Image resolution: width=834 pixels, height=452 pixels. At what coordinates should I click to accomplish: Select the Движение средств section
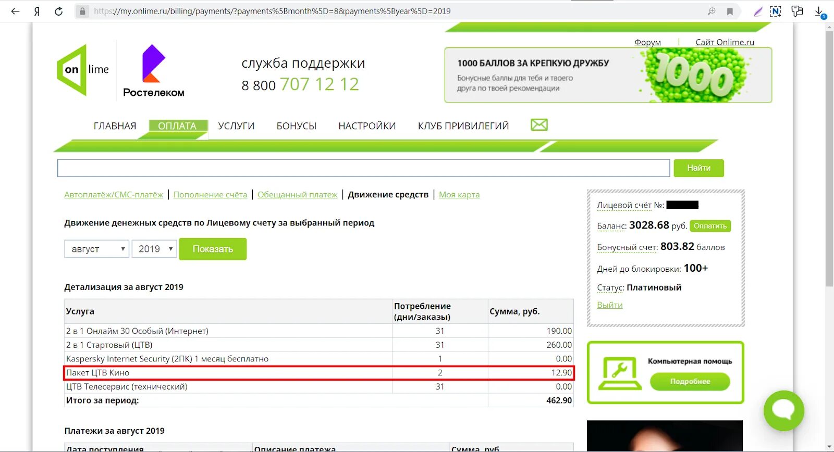388,195
